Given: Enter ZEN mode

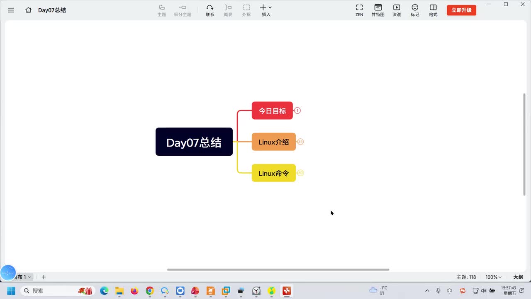Looking at the screenshot, I should [x=359, y=10].
